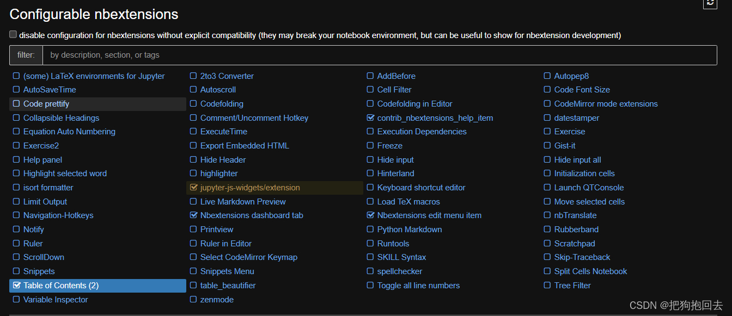Open (some) LaTeX environments for Jupyter

[94, 76]
